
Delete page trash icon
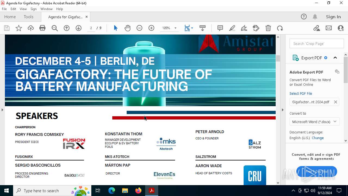click(268, 28)
